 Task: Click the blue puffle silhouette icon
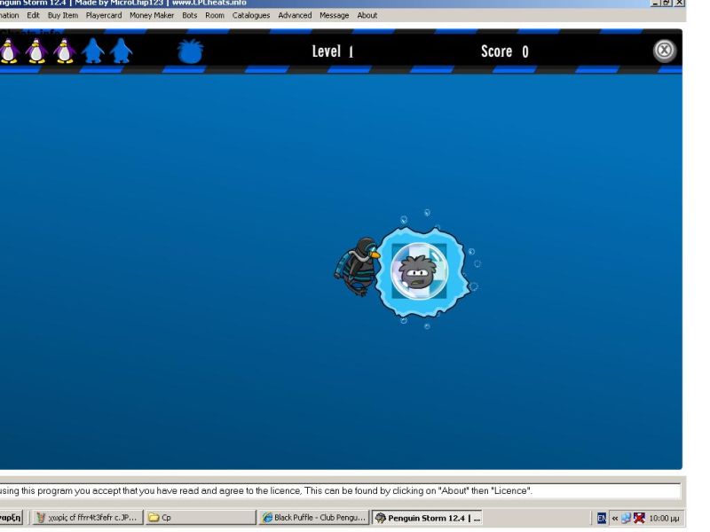point(190,51)
